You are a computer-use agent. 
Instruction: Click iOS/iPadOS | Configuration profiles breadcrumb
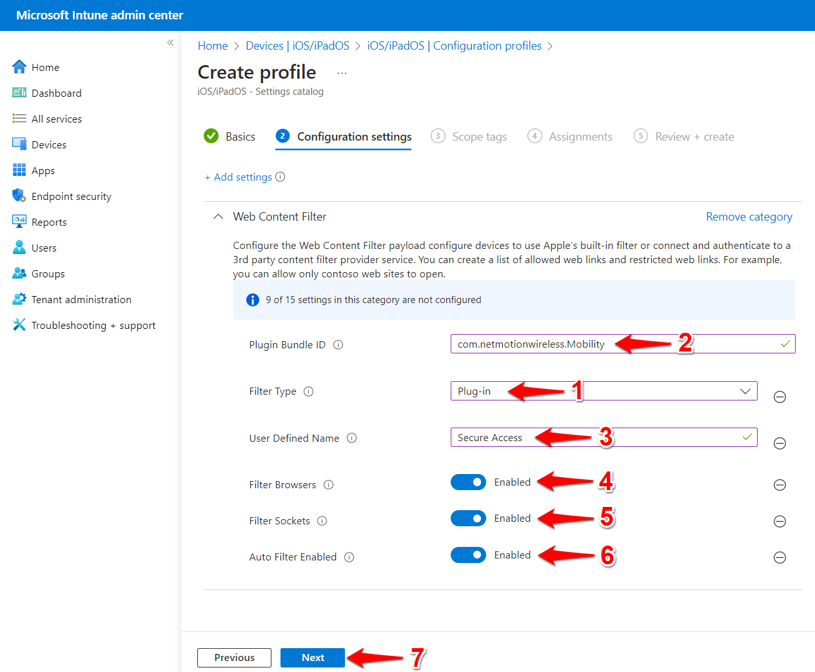coord(455,46)
